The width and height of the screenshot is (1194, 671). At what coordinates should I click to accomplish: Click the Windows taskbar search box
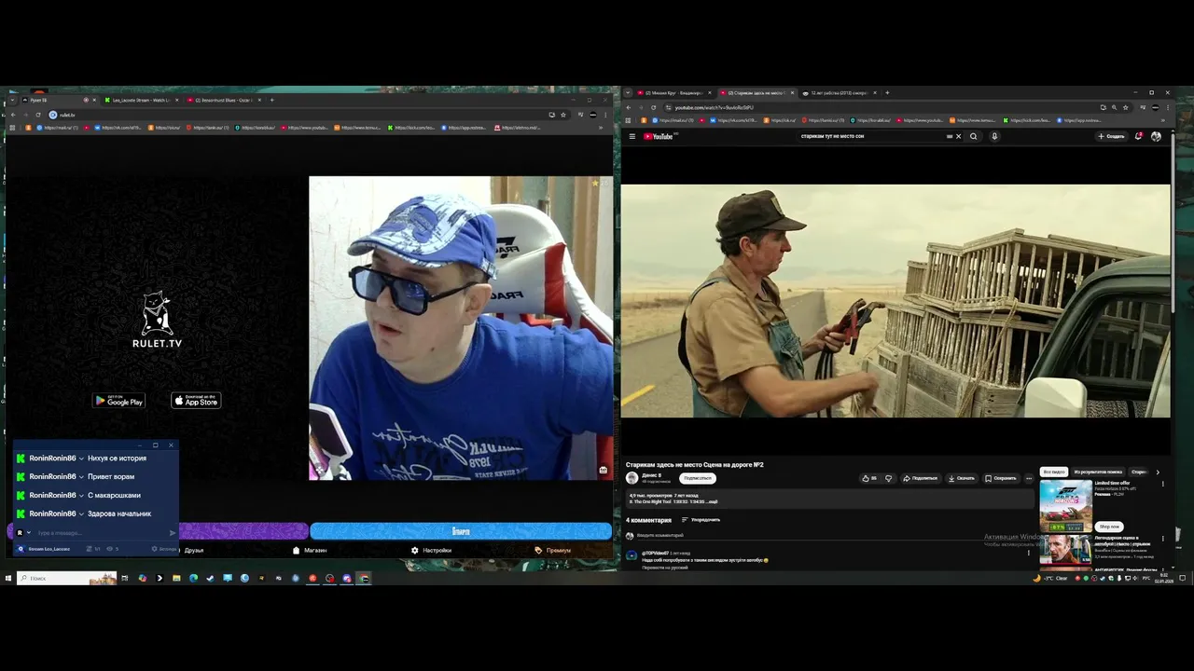tap(65, 579)
